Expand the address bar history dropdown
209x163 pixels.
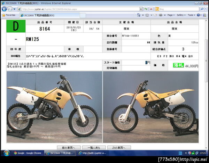click(141, 9)
